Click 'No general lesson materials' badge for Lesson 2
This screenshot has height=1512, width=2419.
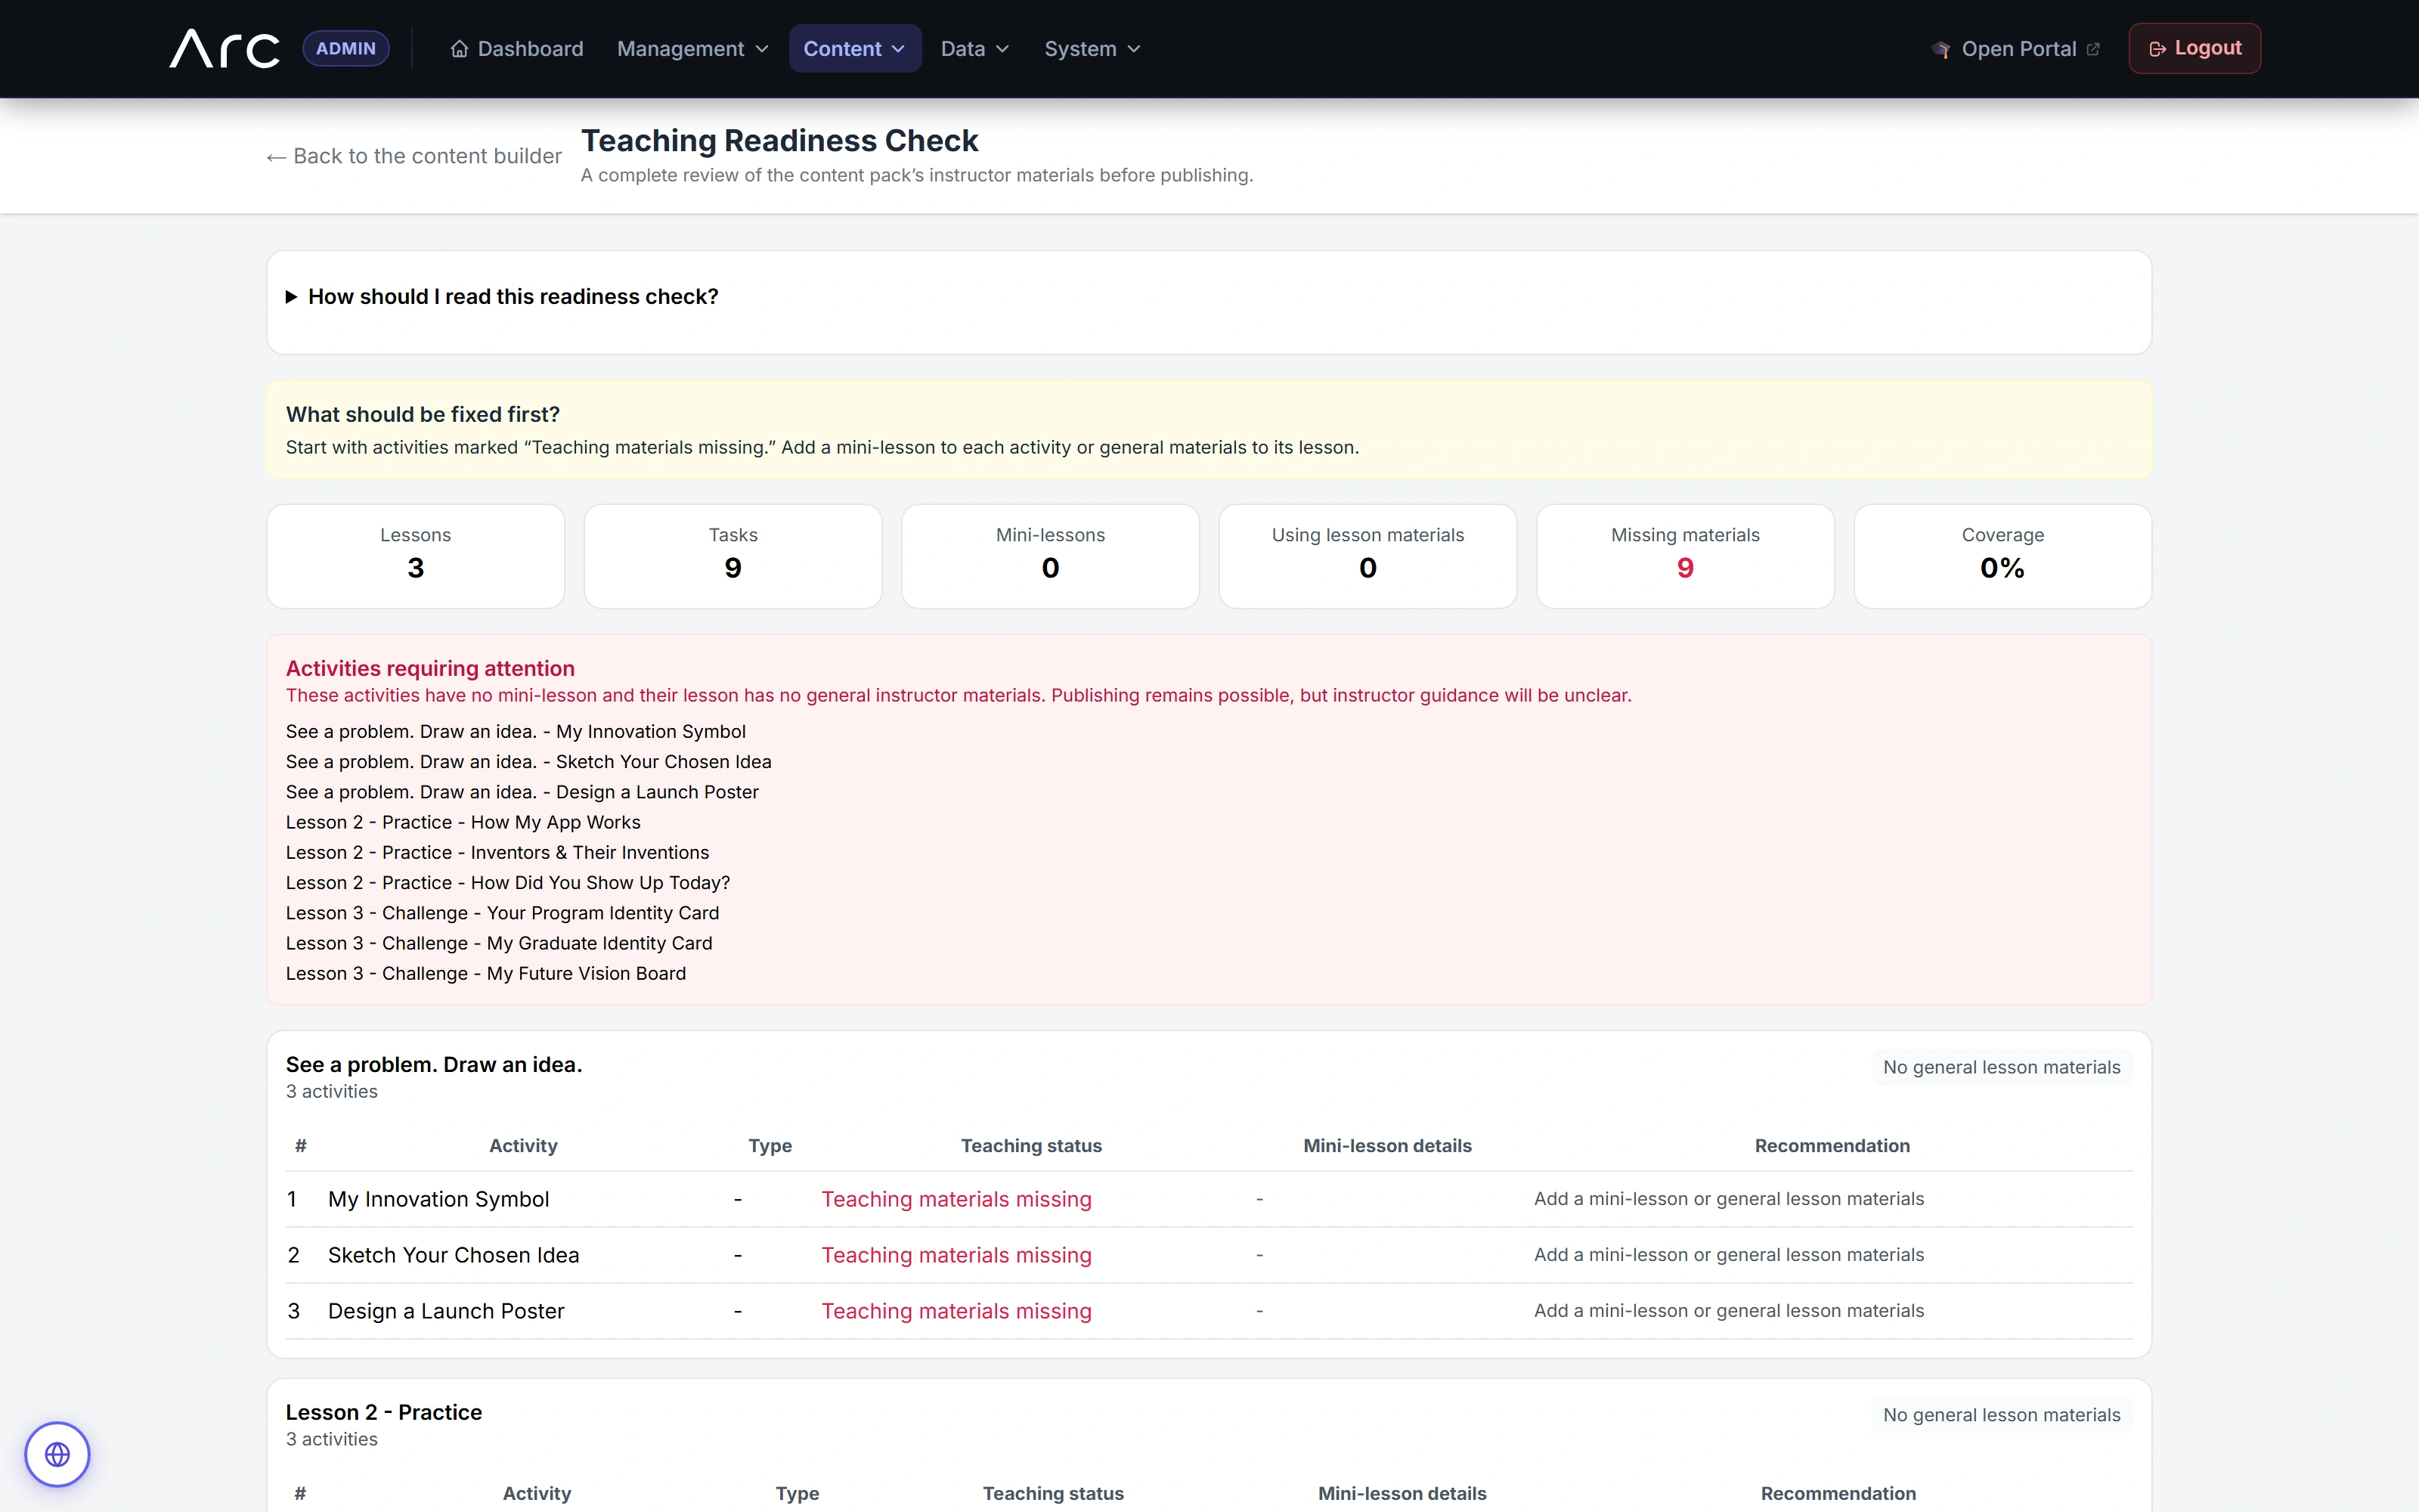click(2001, 1415)
